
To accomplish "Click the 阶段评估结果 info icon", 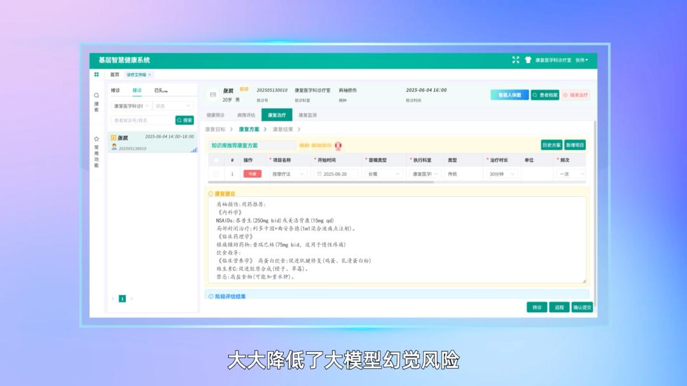I will [211, 296].
